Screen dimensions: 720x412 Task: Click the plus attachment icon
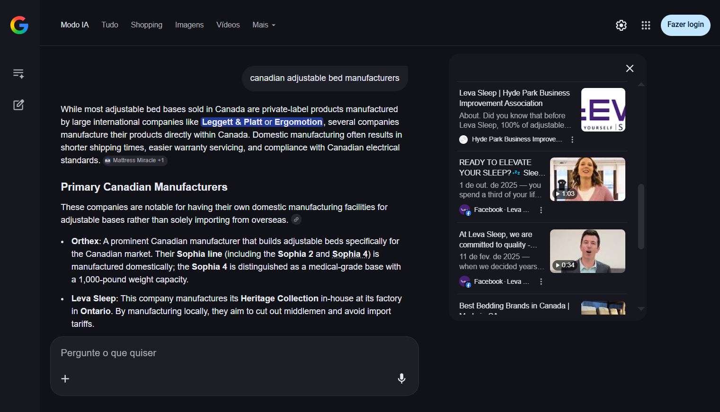[x=65, y=378]
